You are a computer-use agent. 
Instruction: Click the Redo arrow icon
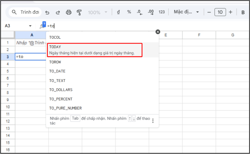click(58, 12)
